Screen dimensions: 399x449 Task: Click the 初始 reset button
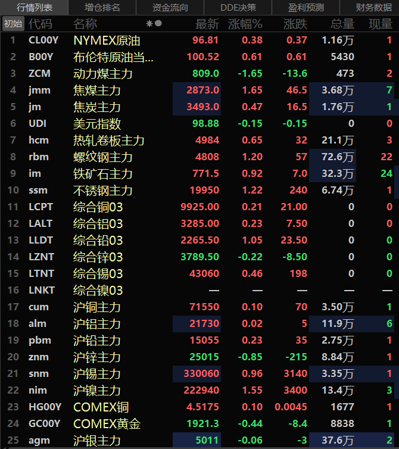[x=13, y=24]
